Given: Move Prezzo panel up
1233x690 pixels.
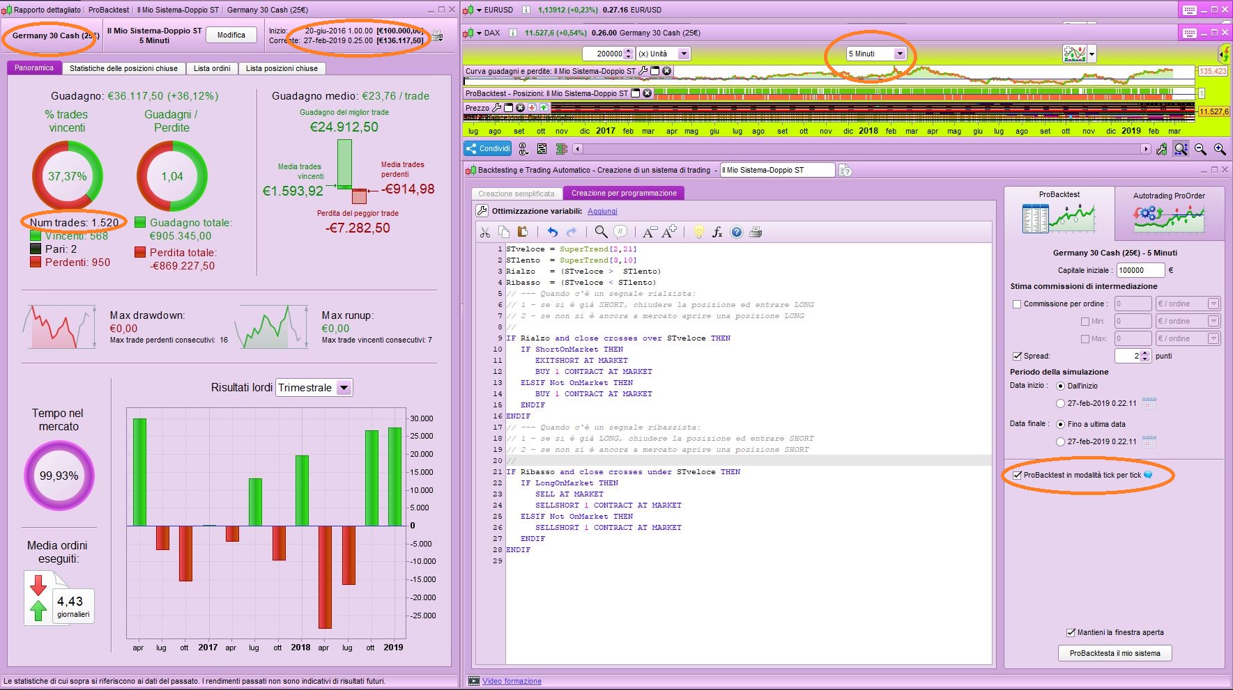Looking at the screenshot, I should [544, 108].
